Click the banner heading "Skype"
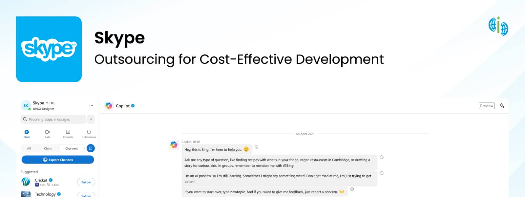 [119, 38]
